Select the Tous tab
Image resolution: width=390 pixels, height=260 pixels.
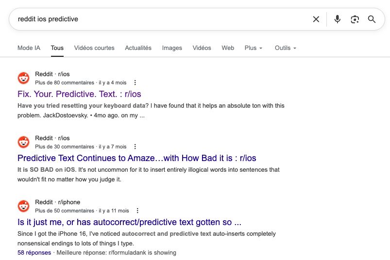(57, 48)
